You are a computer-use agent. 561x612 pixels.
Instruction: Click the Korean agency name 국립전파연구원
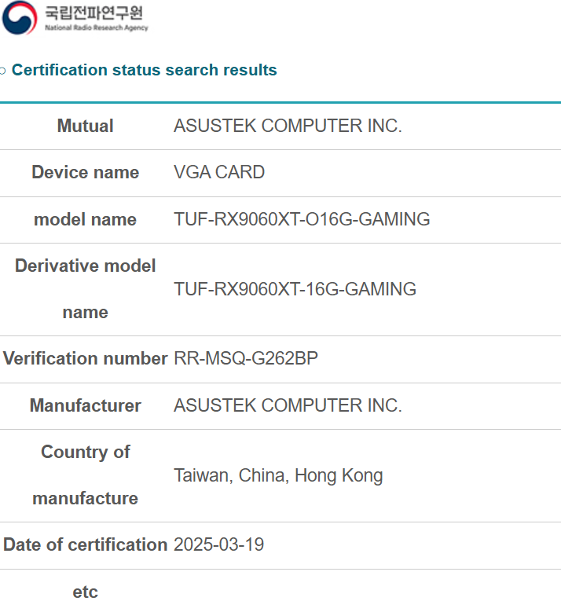click(93, 13)
